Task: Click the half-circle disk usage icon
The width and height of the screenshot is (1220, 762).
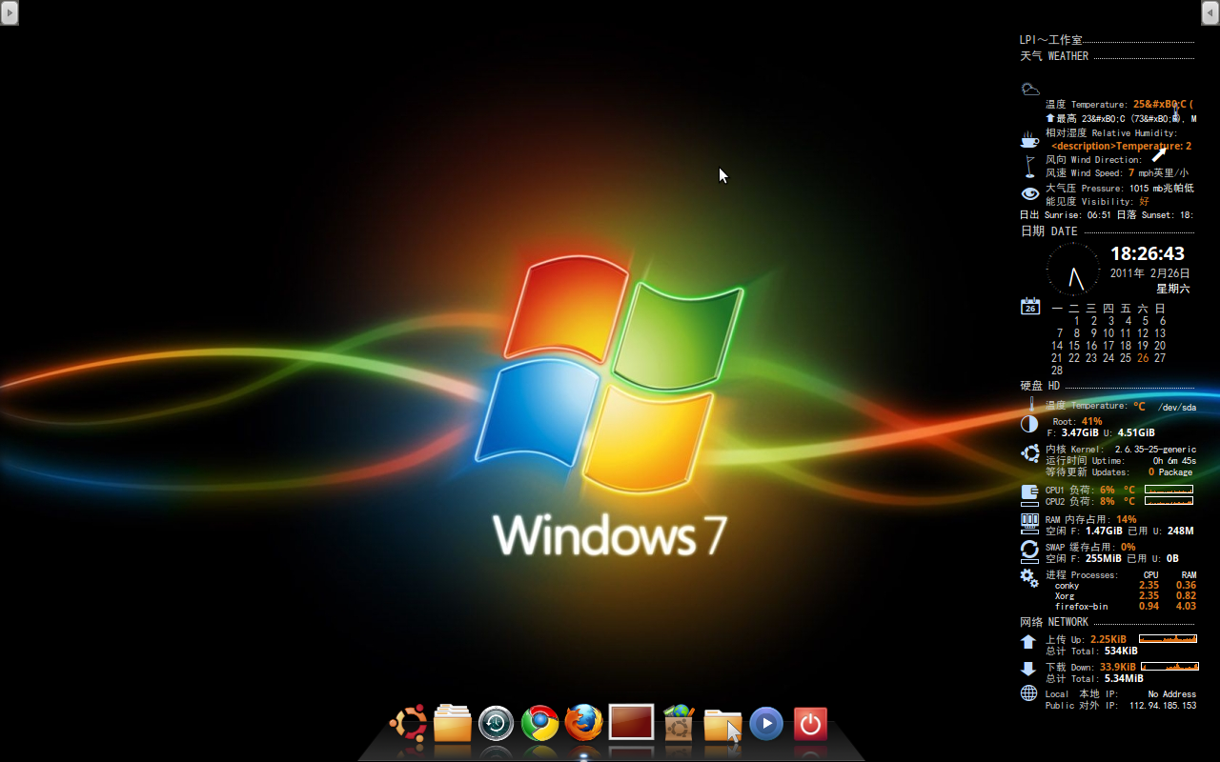Action: pos(1029,425)
